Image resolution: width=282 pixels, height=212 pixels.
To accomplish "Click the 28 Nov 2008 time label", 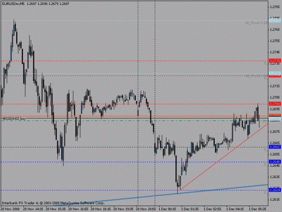I will click(x=10, y=209).
